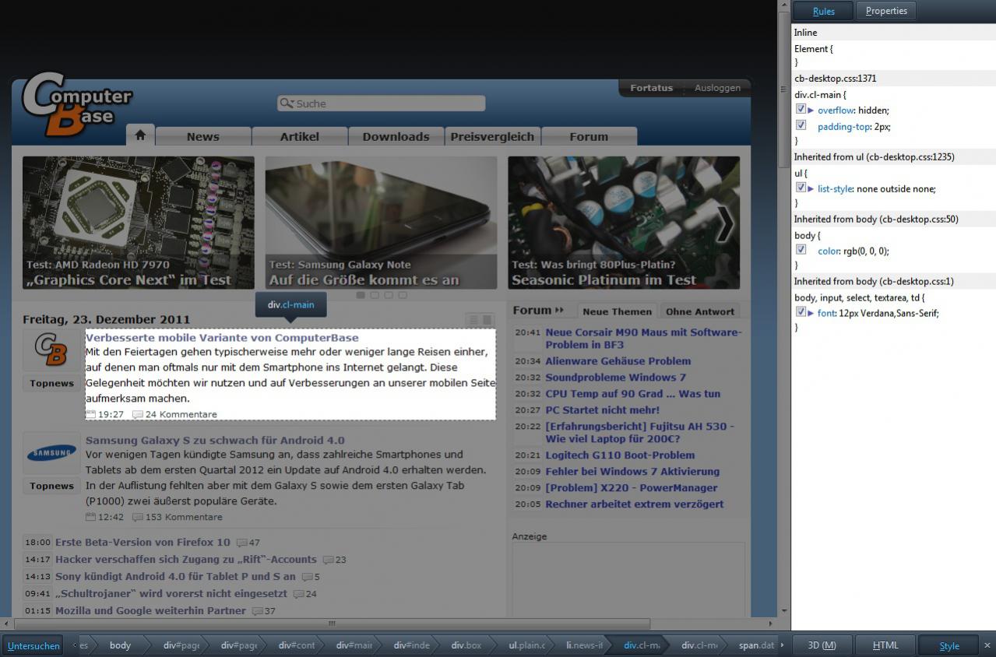Image resolution: width=996 pixels, height=657 pixels.
Task: Open forum thread Logitech G110 Boot-Problem
Action: tap(620, 455)
